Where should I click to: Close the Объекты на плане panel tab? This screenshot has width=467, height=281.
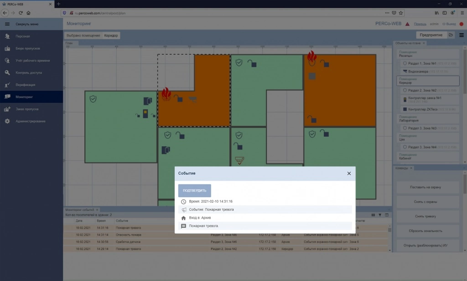[x=424, y=43]
